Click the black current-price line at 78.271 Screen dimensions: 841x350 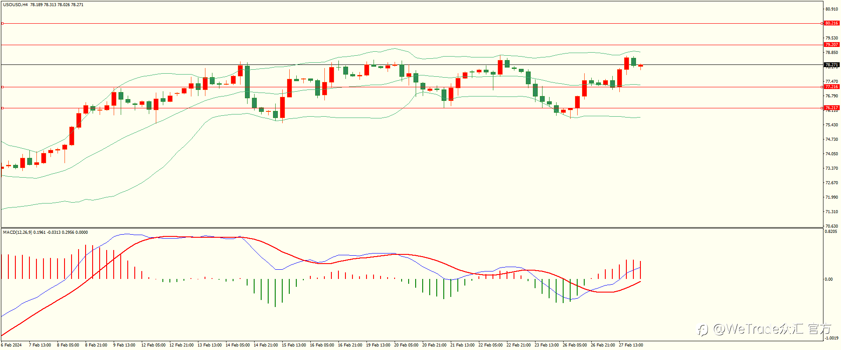pos(411,65)
